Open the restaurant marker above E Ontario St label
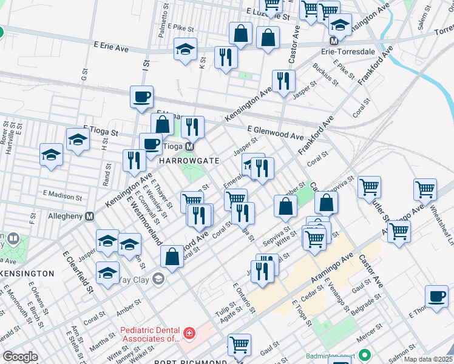454x364 pixels. pos(262,272)
